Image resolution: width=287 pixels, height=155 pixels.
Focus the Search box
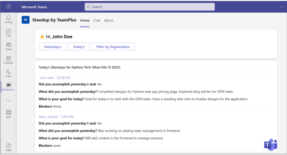[x=149, y=7]
